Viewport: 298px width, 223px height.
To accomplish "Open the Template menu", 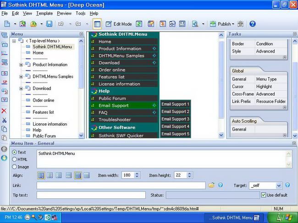I will [44, 13].
